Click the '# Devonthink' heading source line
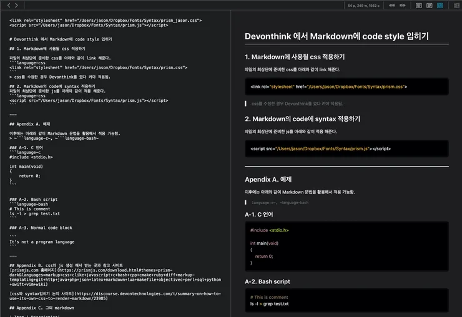The height and width of the screenshot is (317, 462). point(61,39)
